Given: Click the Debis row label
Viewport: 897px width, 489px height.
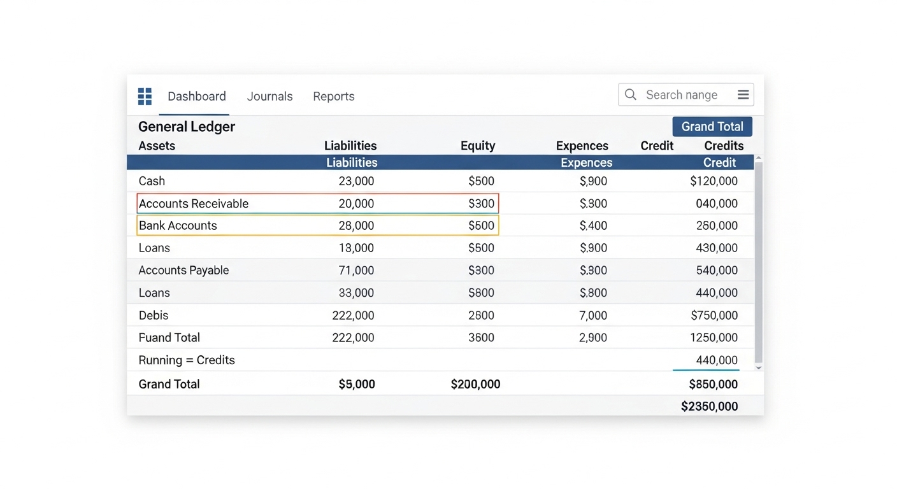Looking at the screenshot, I should tap(154, 315).
